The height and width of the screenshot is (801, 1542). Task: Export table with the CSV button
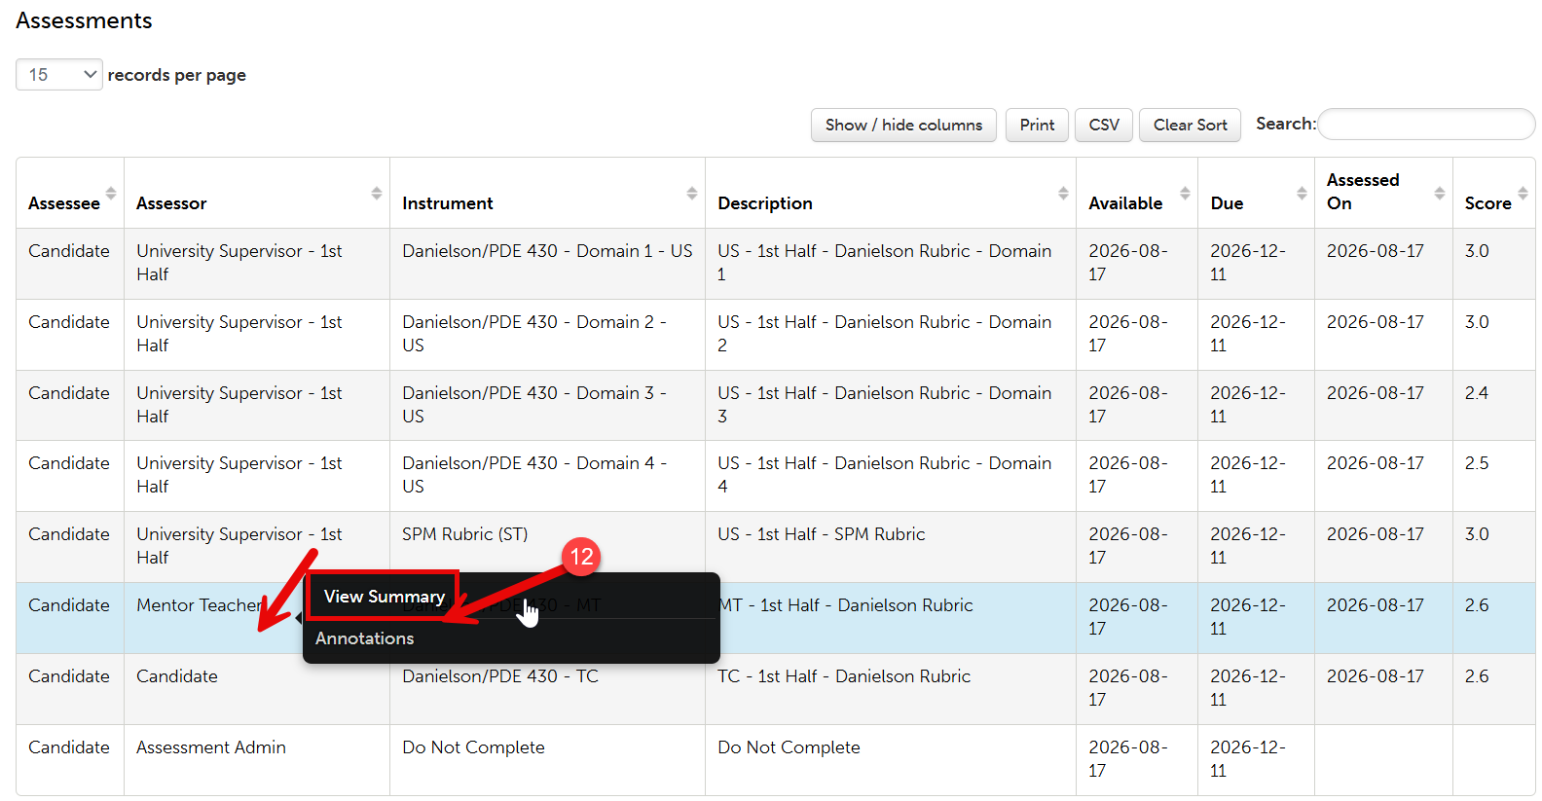point(1104,125)
